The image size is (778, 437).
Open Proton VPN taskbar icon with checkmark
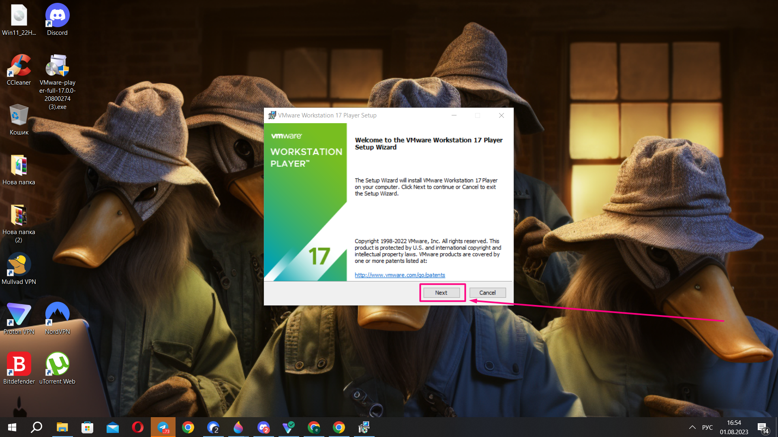(x=289, y=427)
